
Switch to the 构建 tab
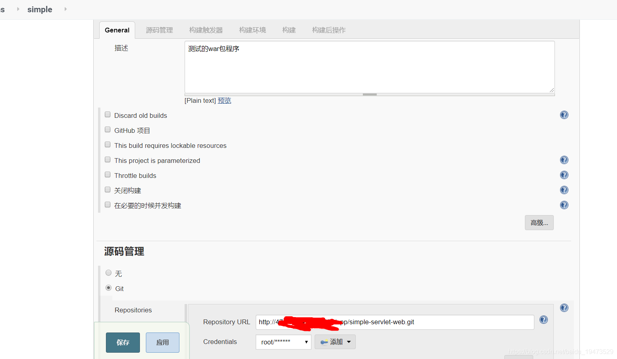coord(289,30)
